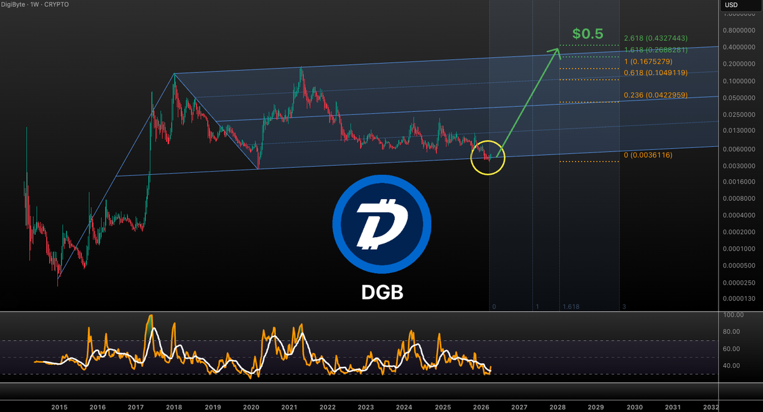
Task: Click the 2022 time axis label
Action: tap(327, 406)
